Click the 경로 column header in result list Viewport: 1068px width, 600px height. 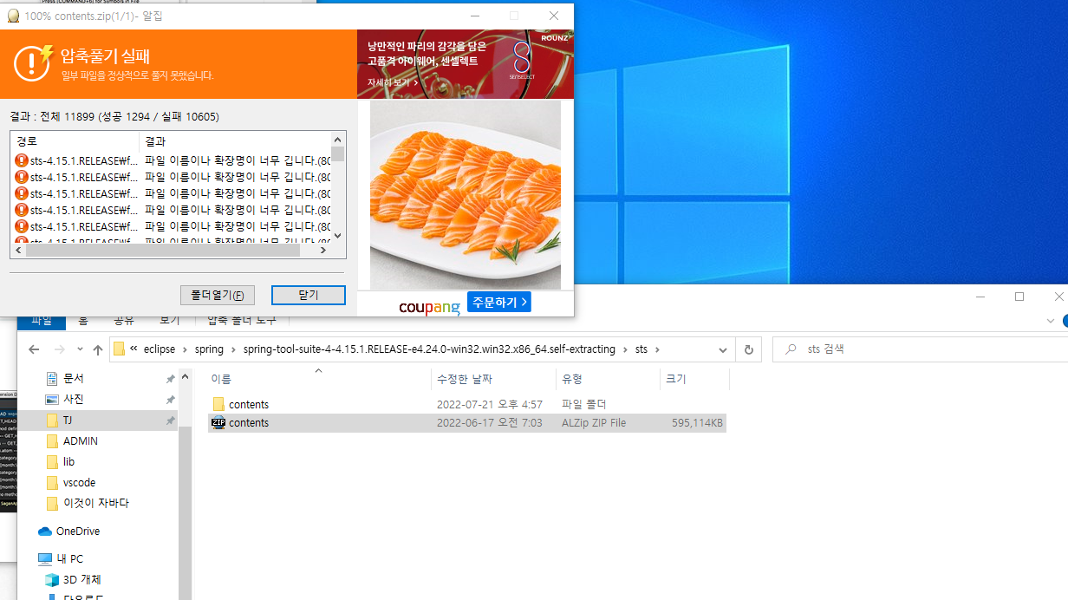[x=75, y=140]
